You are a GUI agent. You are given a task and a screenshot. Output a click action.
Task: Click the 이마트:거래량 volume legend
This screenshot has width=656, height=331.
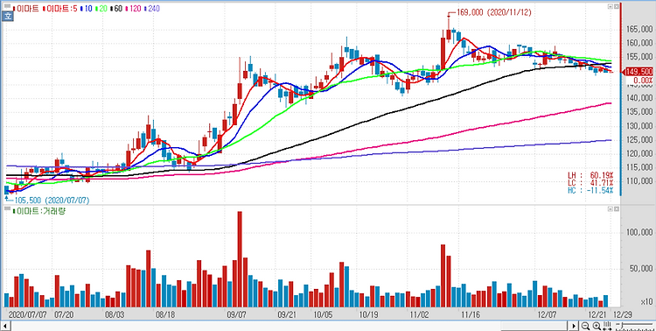pyautogui.click(x=40, y=211)
